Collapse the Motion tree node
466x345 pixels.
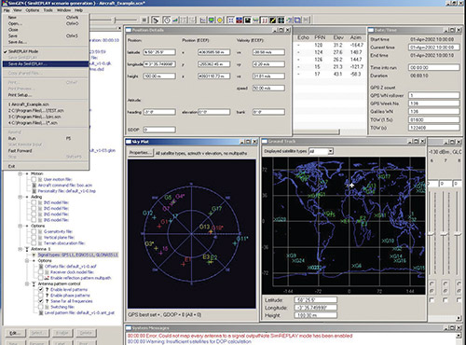tap(20, 173)
